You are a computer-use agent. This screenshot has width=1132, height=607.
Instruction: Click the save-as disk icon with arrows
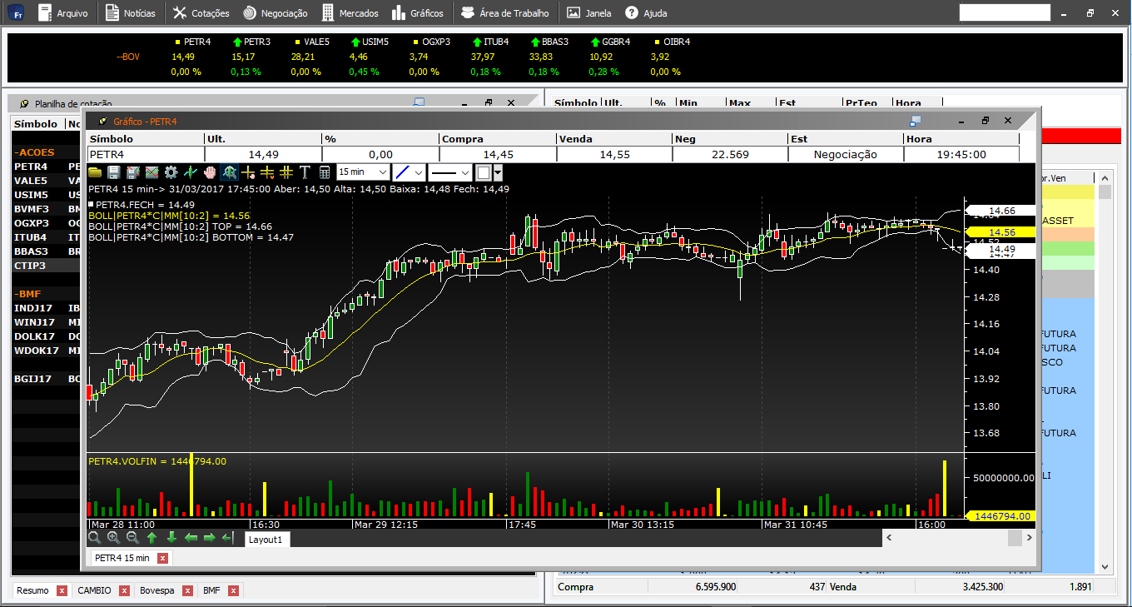pyautogui.click(x=133, y=172)
